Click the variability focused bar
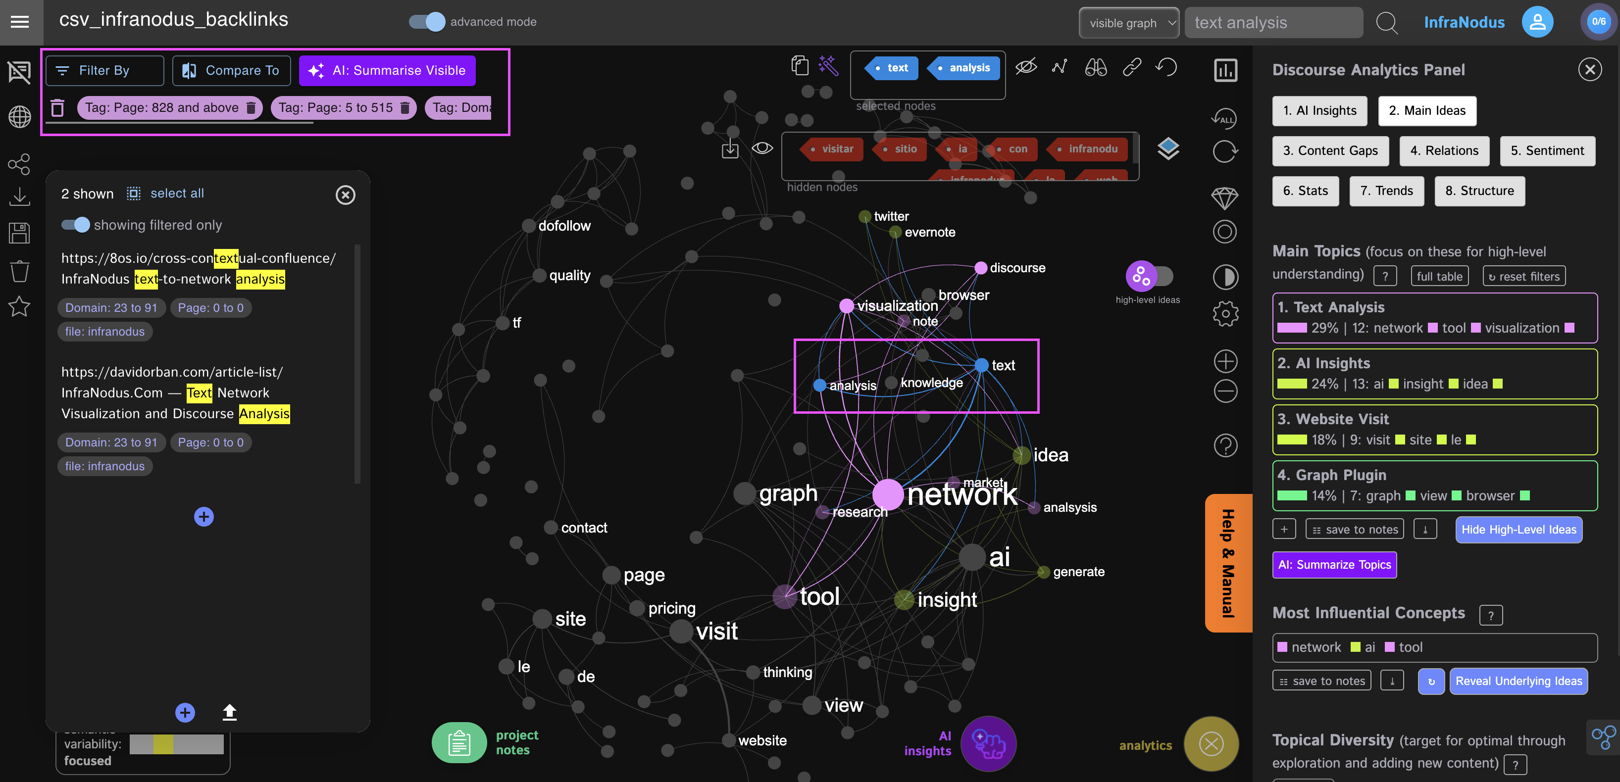Image resolution: width=1620 pixels, height=782 pixels. tap(176, 744)
